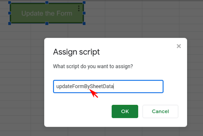
Task: Click the dimmed grid area right of the dialog
Action: [x=195, y=81]
